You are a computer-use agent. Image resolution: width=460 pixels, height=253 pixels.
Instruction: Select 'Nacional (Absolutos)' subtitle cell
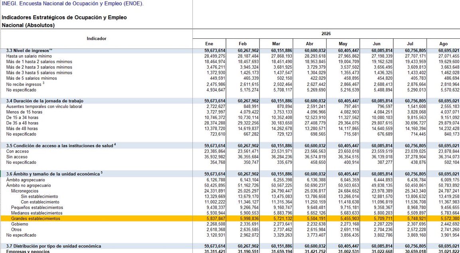click(x=28, y=25)
